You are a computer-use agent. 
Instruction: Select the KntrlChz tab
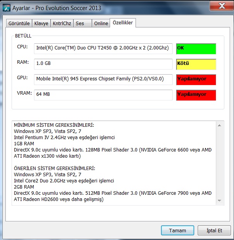pyautogui.click(x=62, y=23)
